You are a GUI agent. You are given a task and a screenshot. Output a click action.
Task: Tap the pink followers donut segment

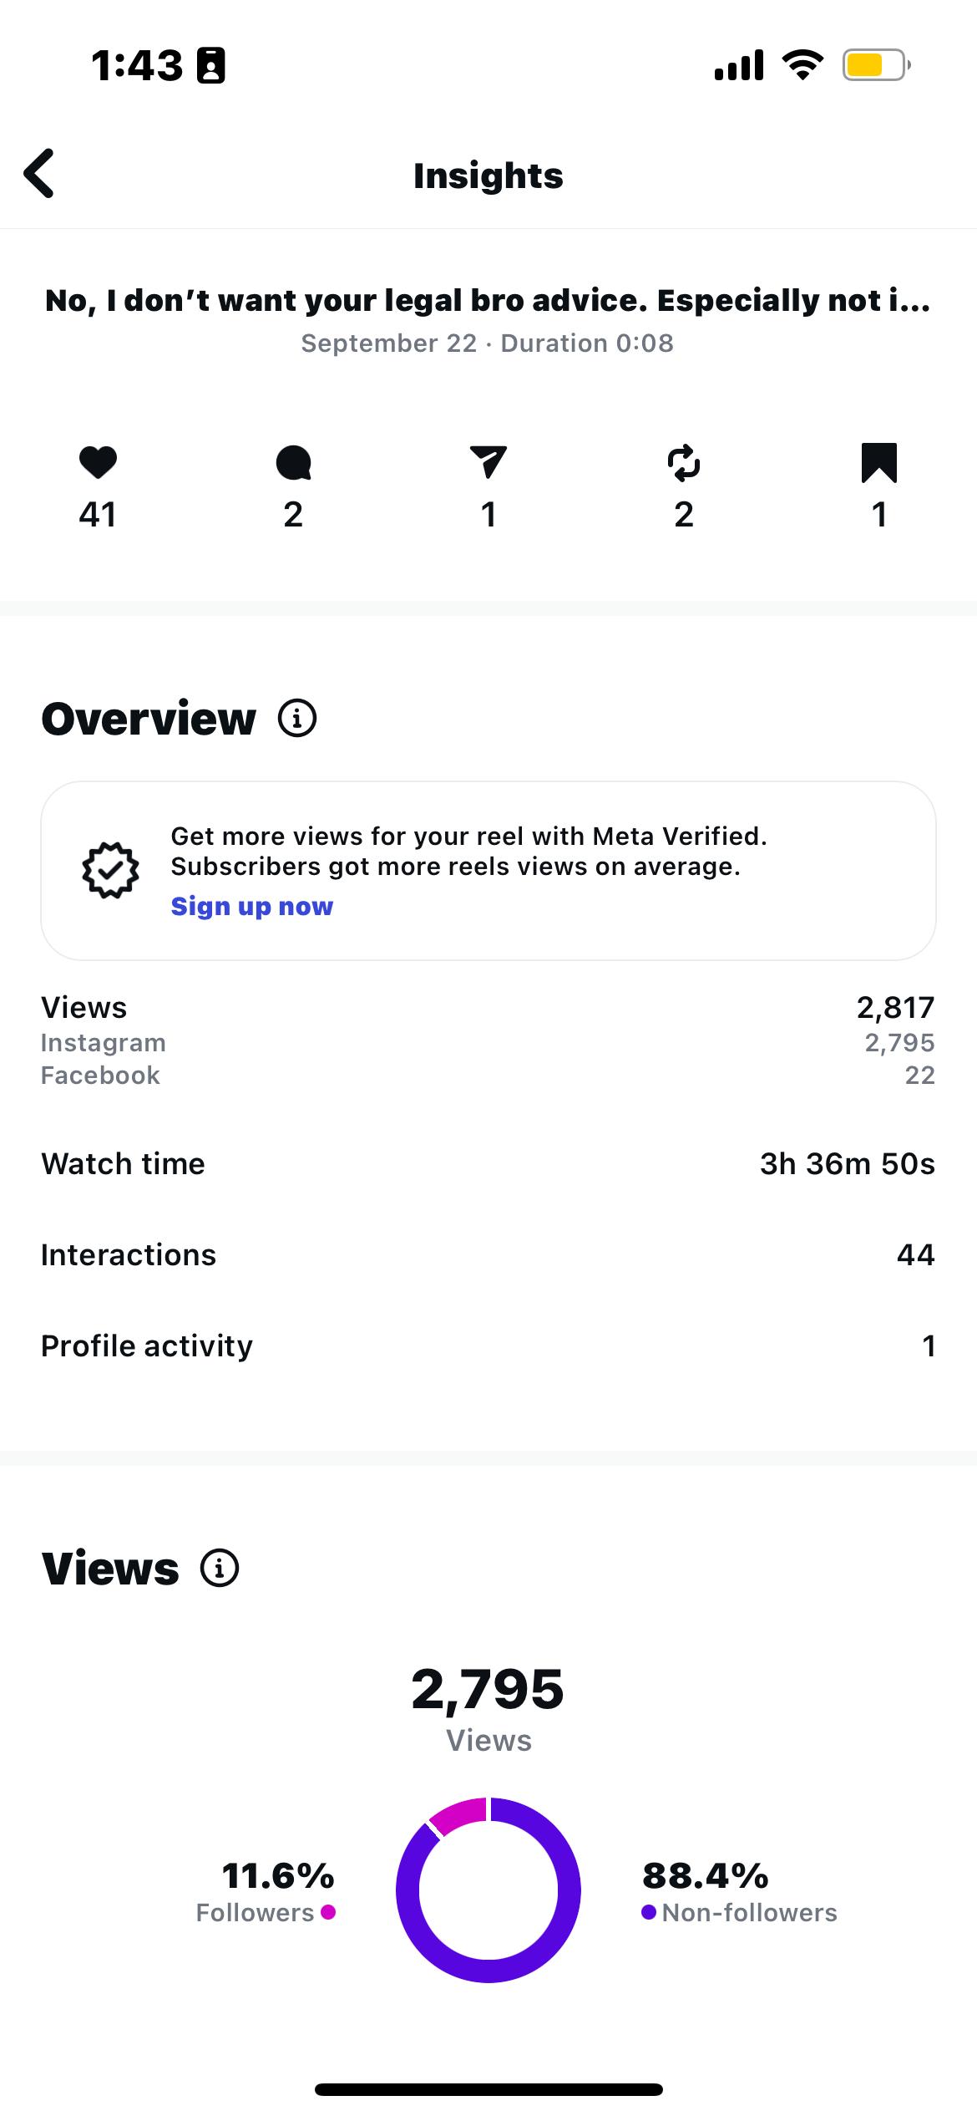tap(459, 1815)
